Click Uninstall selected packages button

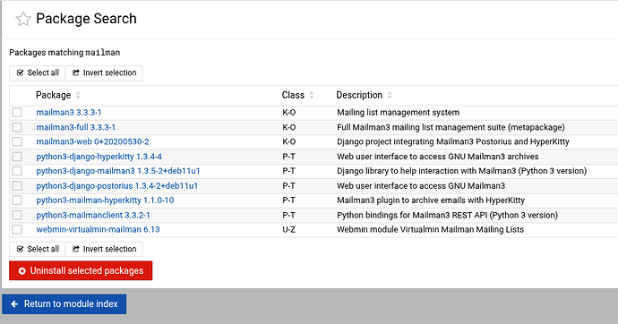(81, 271)
